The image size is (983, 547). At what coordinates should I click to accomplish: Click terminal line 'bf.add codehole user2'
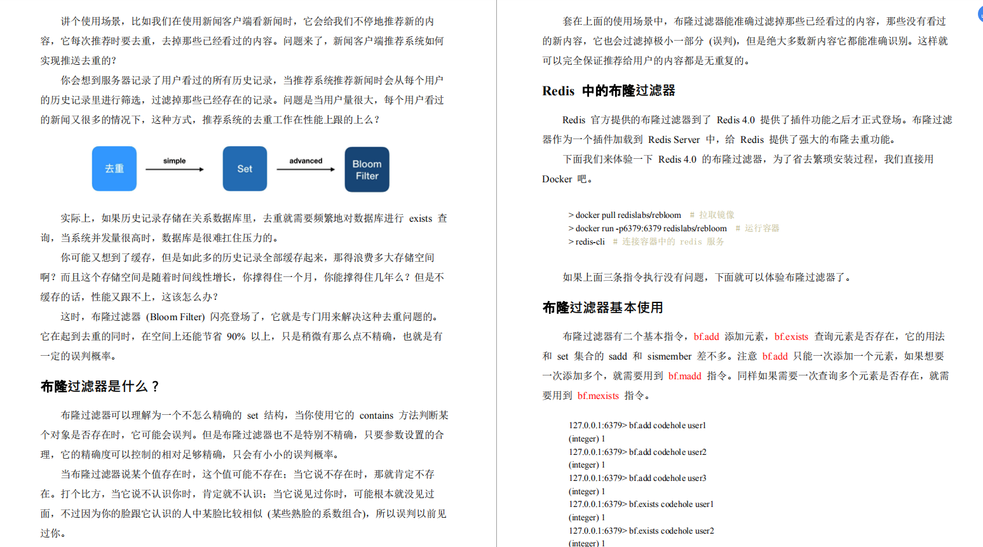637,452
